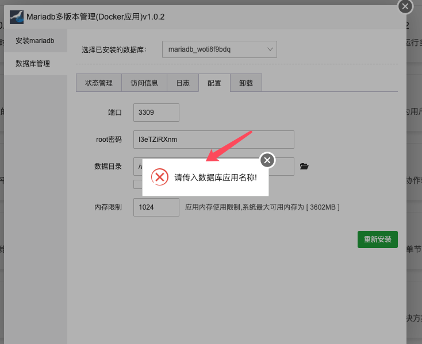Click the 选择已安装的数据库 label
Viewport: 422px width, 344px height.
tap(114, 50)
